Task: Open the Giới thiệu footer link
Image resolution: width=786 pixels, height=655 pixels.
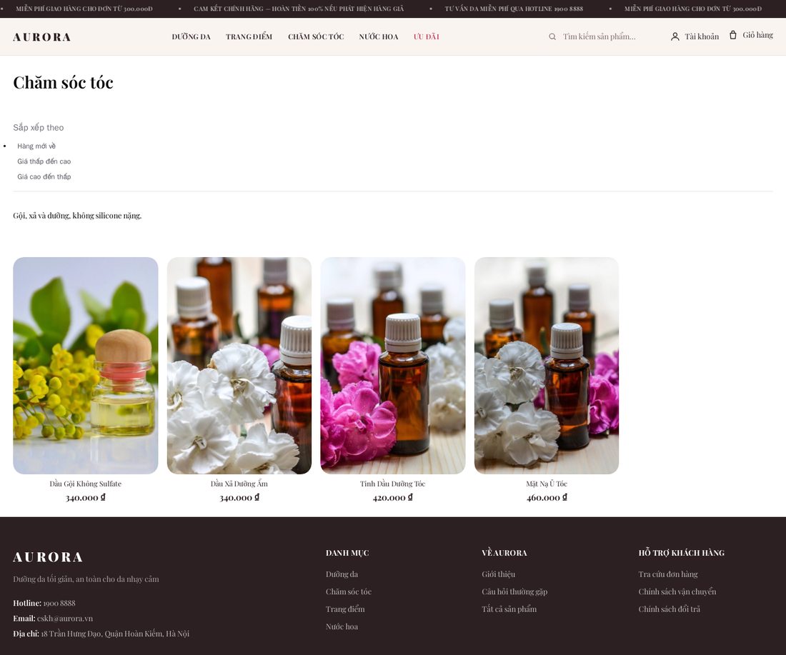Action: (x=498, y=574)
